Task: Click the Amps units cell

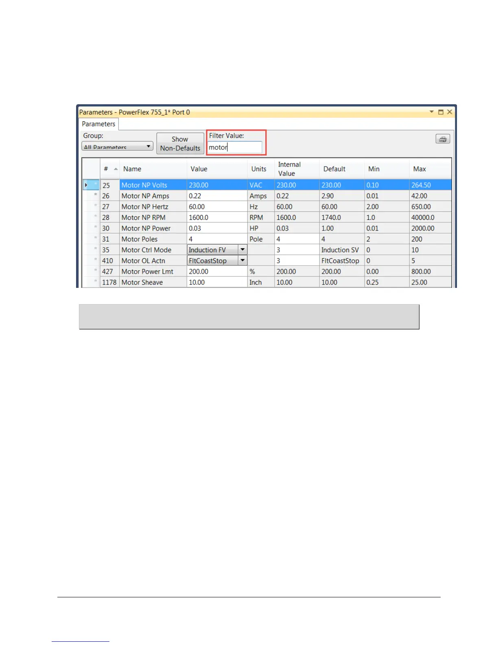Action: pos(261,196)
